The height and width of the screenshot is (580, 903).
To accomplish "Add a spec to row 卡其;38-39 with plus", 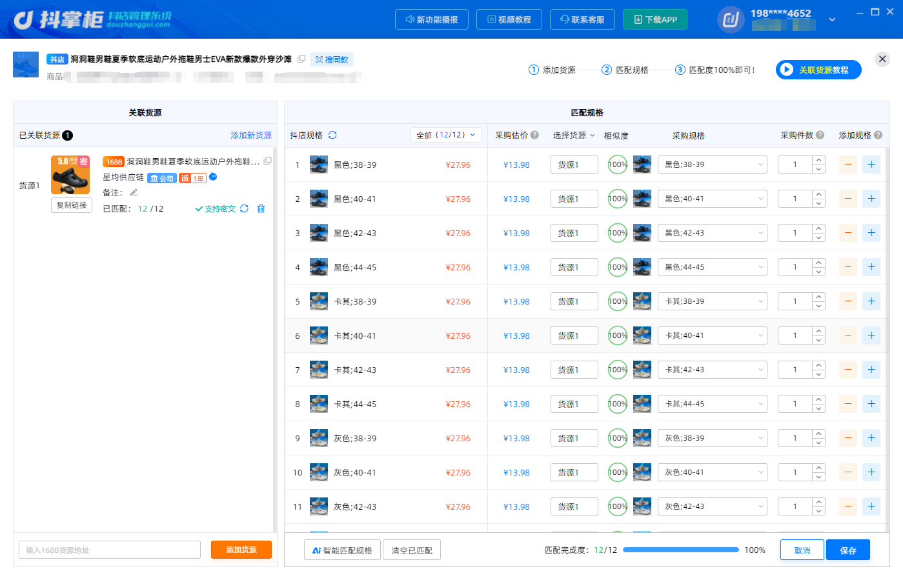I will [871, 301].
